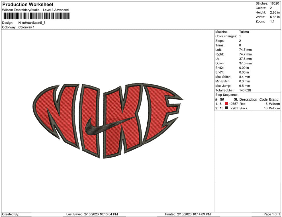Click the 'Left:' row label
Screen dimensions: 282x217
pyautogui.click(x=218, y=50)
